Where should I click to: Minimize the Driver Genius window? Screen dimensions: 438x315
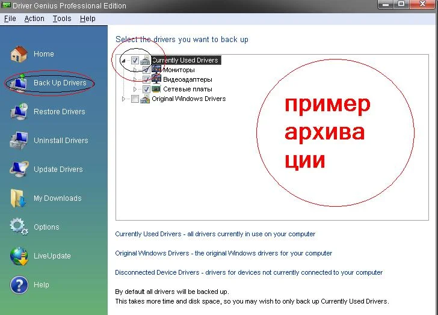click(x=386, y=4)
